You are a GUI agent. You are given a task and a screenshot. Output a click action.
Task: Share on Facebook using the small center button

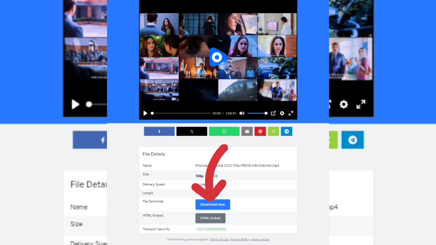tap(159, 131)
